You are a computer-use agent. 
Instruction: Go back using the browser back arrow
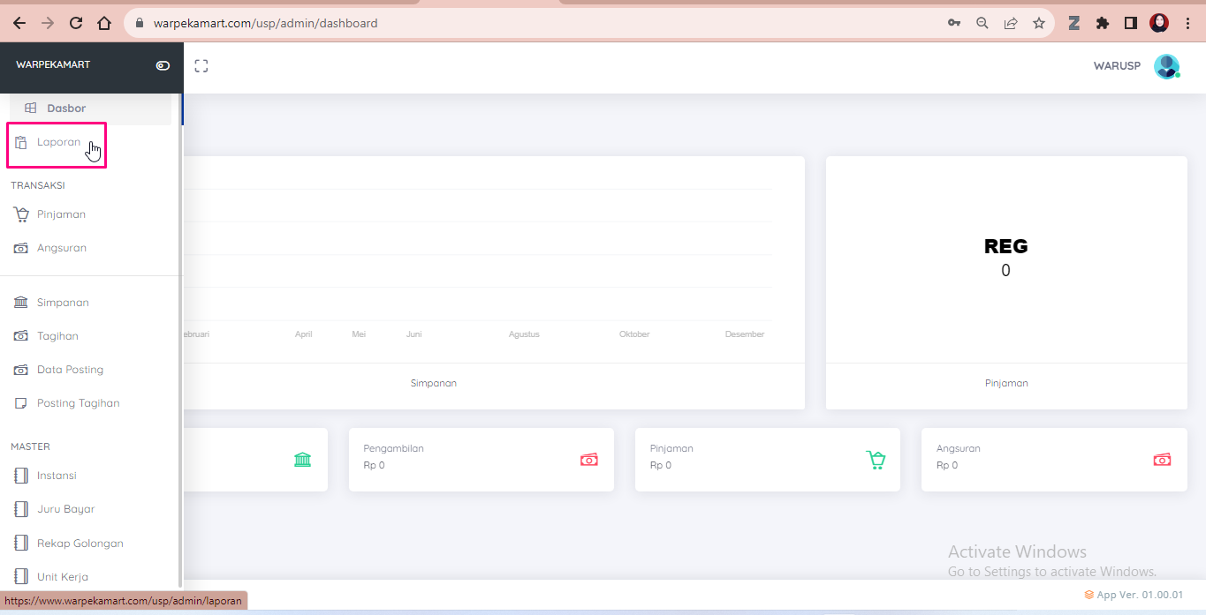point(19,23)
